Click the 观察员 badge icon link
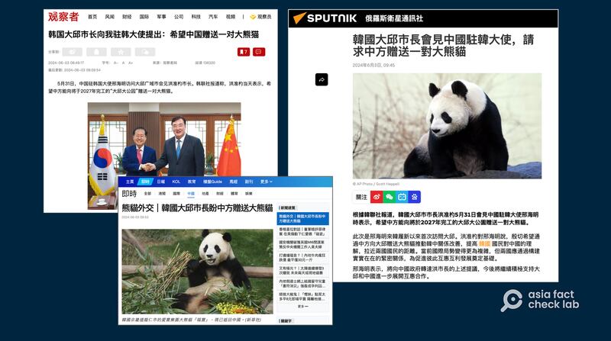This screenshot has height=341, width=611. tap(260, 17)
